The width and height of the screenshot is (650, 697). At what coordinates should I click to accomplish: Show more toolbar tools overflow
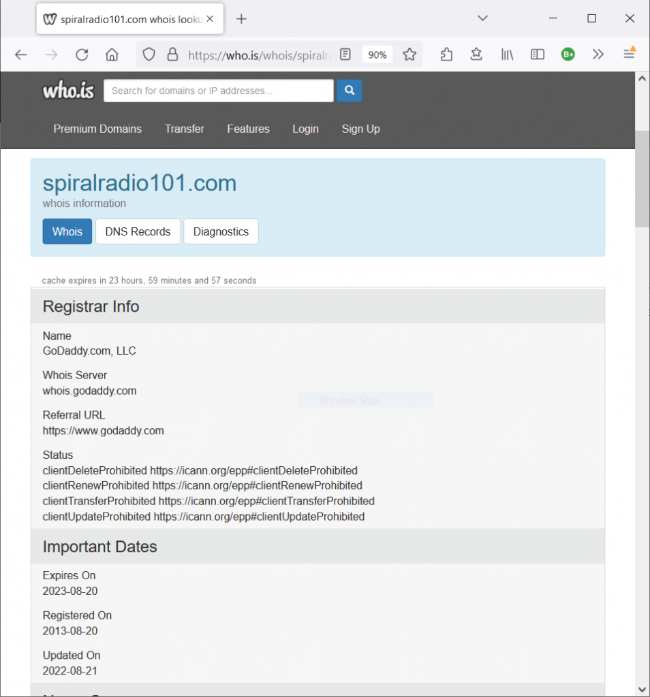point(598,54)
